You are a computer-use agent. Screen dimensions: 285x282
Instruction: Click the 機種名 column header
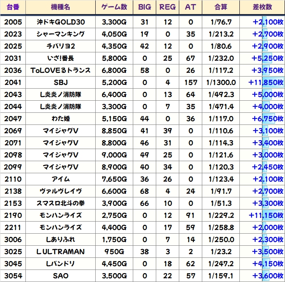(x=61, y=7)
